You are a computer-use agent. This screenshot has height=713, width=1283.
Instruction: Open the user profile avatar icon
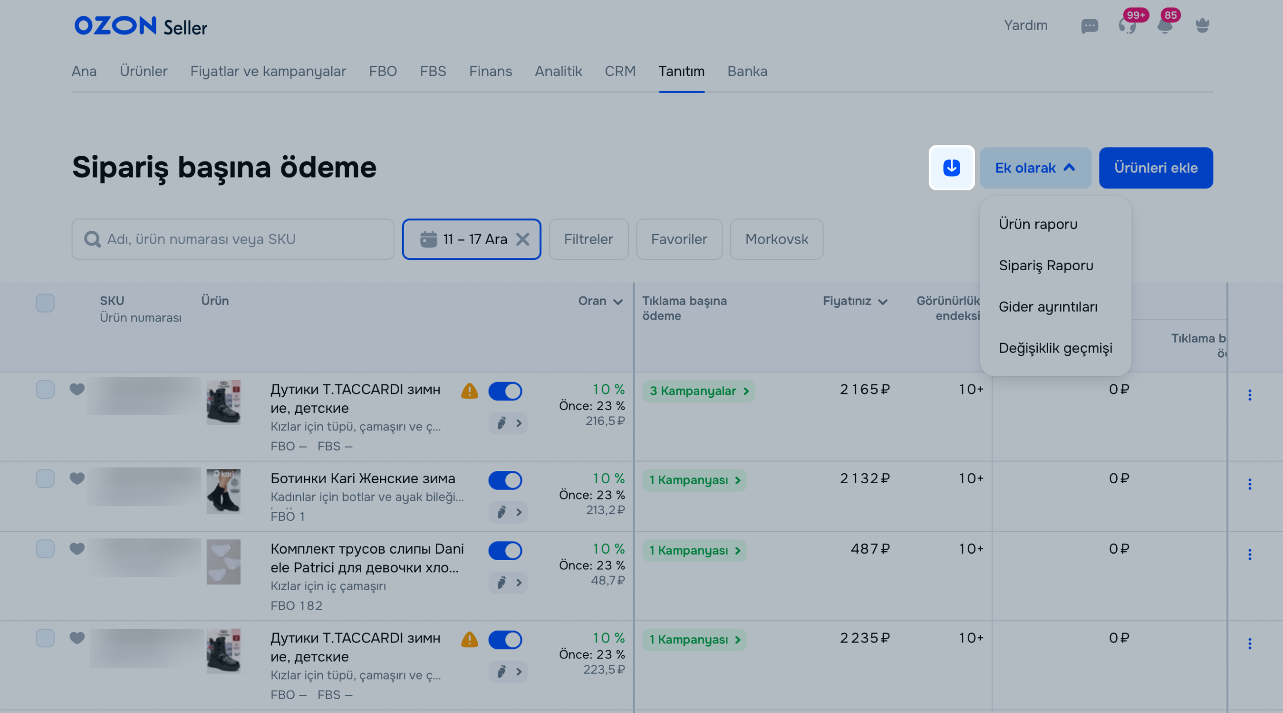click(1202, 25)
